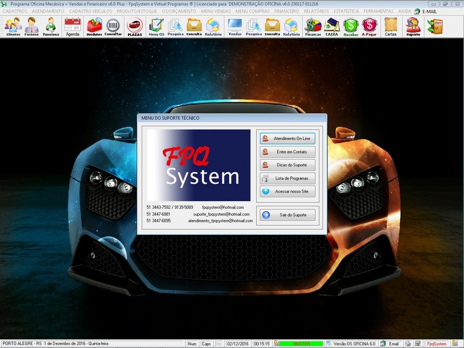Open the CAIXA cash register icon
The image size is (464, 348).
tap(332, 27)
